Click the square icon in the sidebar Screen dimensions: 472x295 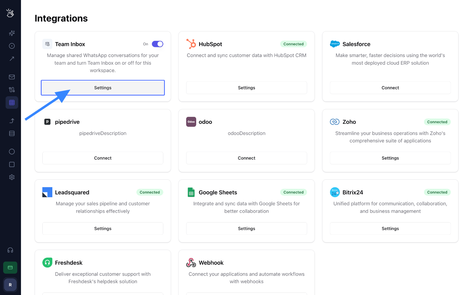pos(12,164)
